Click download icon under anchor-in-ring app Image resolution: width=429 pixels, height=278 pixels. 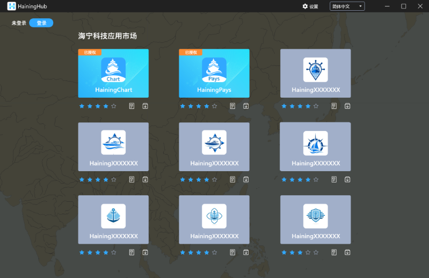[x=246, y=252]
